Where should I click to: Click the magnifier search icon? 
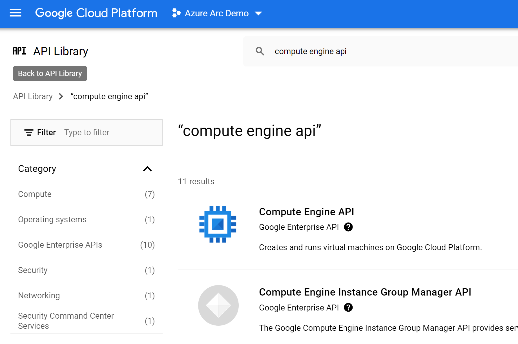click(x=260, y=51)
